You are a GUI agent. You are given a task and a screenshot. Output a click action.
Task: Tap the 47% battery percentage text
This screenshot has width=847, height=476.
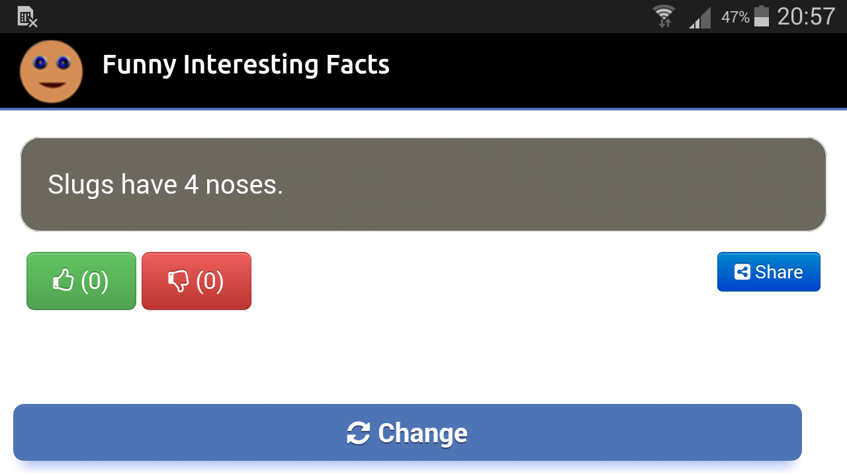[735, 17]
